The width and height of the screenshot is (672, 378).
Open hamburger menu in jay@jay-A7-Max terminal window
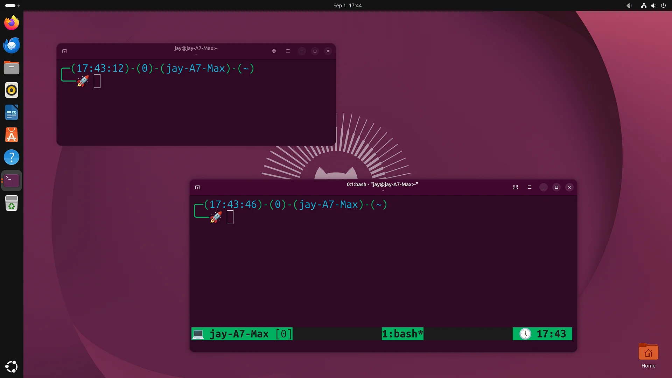click(288, 51)
